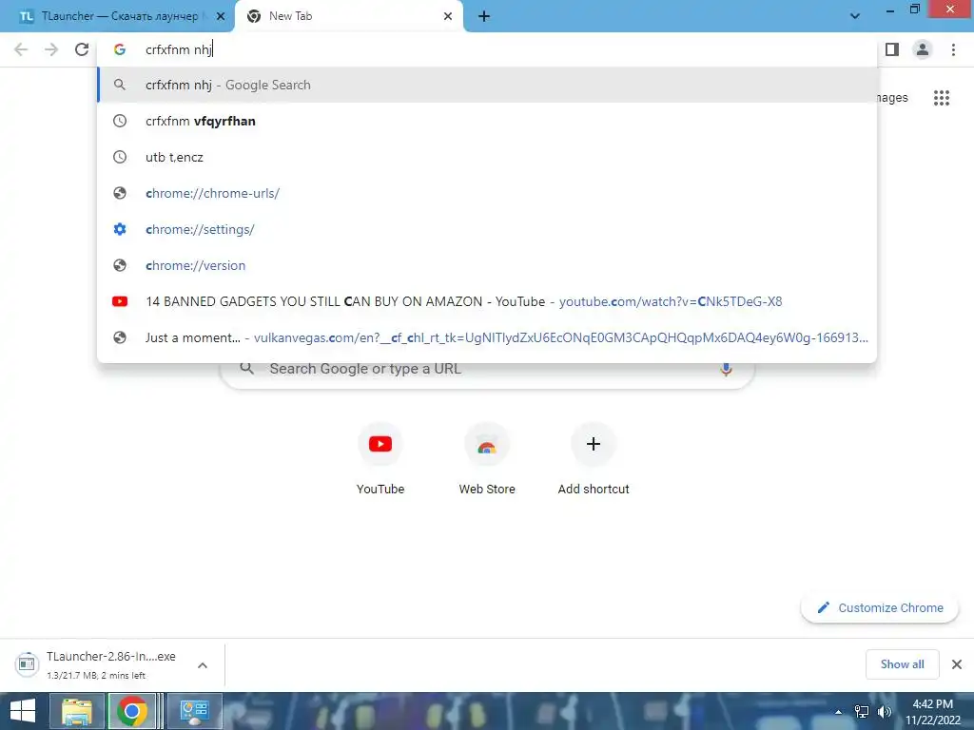Choose 'crfxfnm vfqyrfhan' history suggestion
Viewport: 974px width, 730px height.
(x=487, y=121)
